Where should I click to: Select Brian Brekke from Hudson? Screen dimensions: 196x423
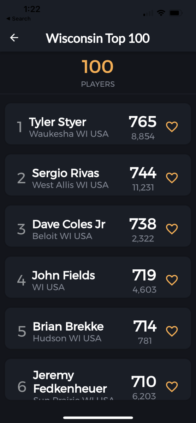pyautogui.click(x=98, y=328)
